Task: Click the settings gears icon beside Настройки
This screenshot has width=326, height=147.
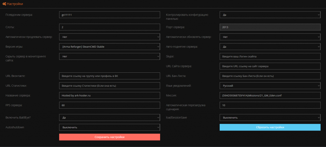Action: click(4, 4)
